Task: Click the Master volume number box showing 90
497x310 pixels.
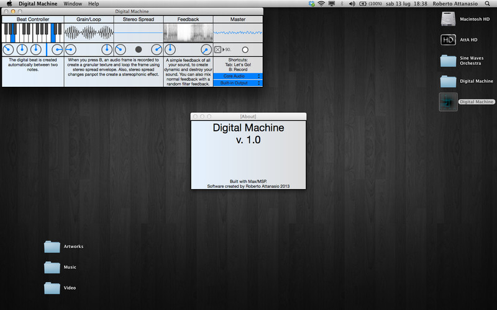Action: click(227, 50)
